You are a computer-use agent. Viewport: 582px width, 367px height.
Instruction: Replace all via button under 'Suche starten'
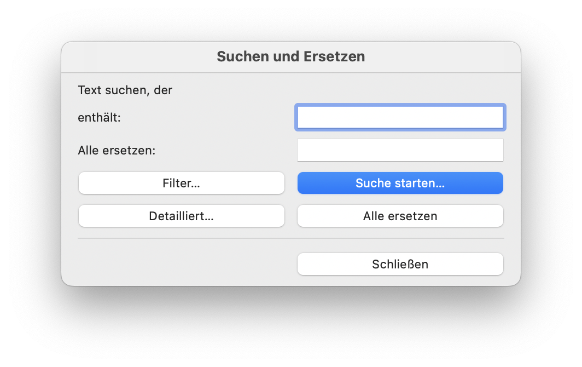[x=400, y=216]
